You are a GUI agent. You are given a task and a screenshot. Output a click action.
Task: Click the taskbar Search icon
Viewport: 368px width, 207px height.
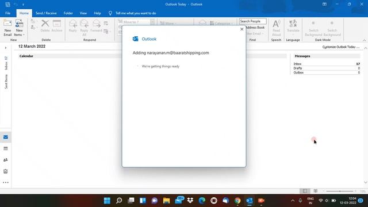click(x=119, y=201)
